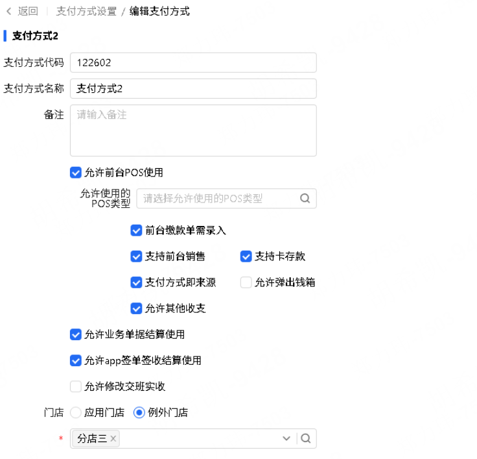Disable 支付方式即来源 checkbox
This screenshot has height=459, width=477.
pos(136,282)
